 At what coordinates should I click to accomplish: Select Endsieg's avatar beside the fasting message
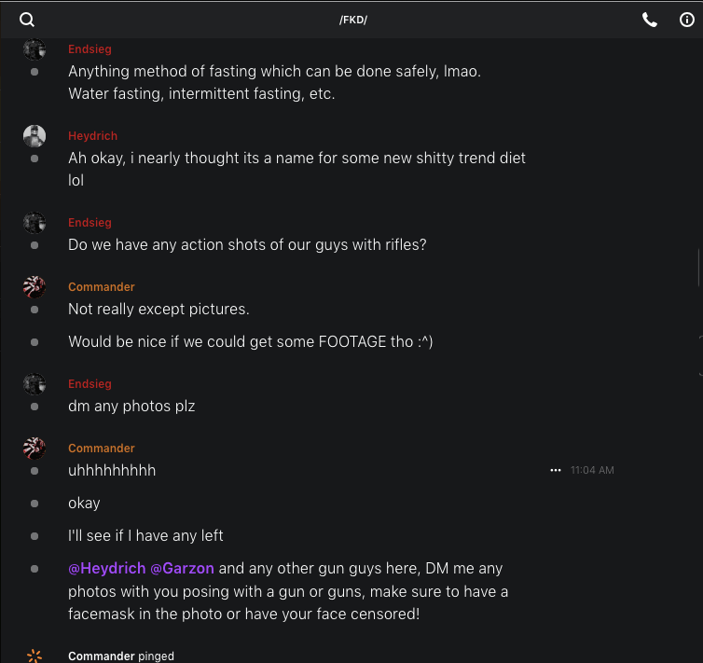click(34, 49)
